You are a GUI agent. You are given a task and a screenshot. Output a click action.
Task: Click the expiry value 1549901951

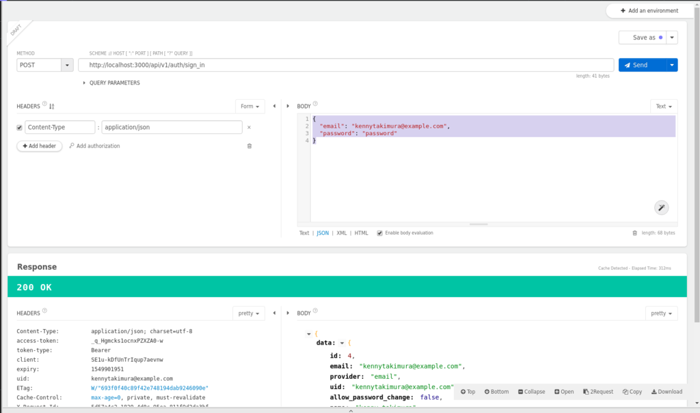coord(107,369)
